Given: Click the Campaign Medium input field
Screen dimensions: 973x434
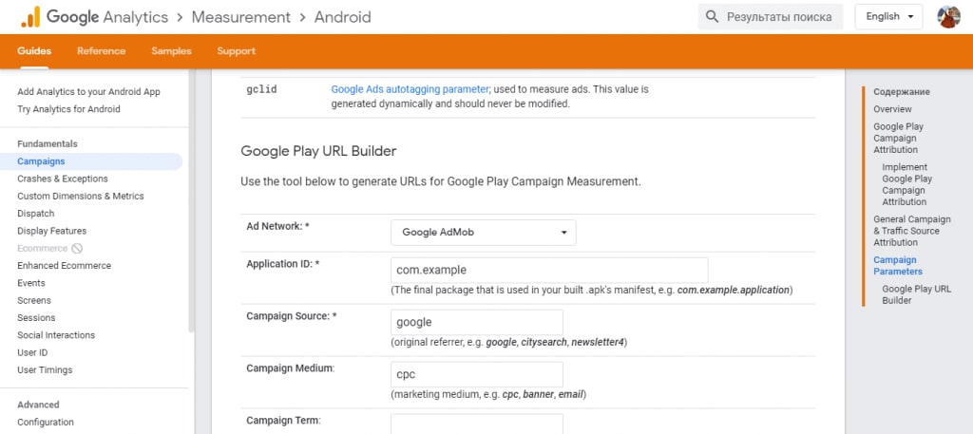Looking at the screenshot, I should coord(477,374).
